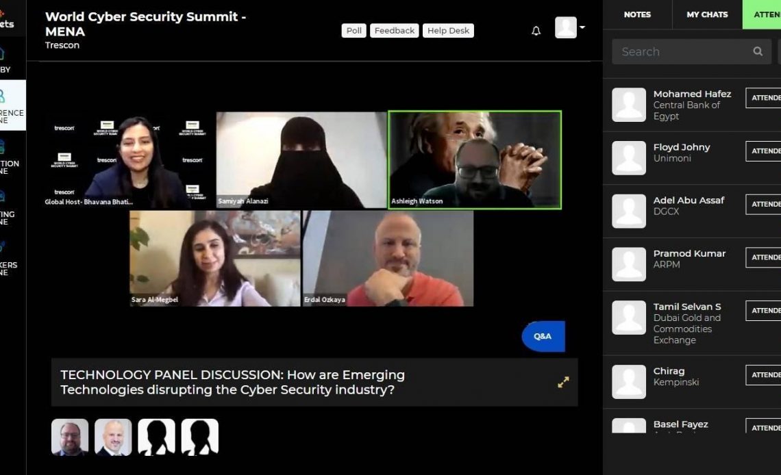Click the 'Trescon' organizer label under the title
Image resolution: width=781 pixels, height=475 pixels.
62,45
